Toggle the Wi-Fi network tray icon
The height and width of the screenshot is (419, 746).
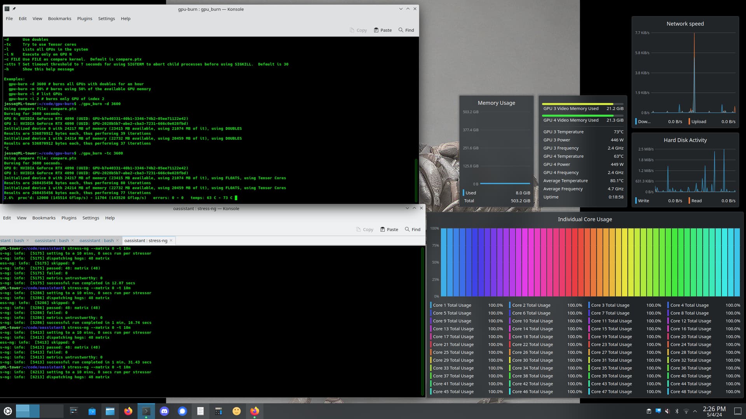686,411
